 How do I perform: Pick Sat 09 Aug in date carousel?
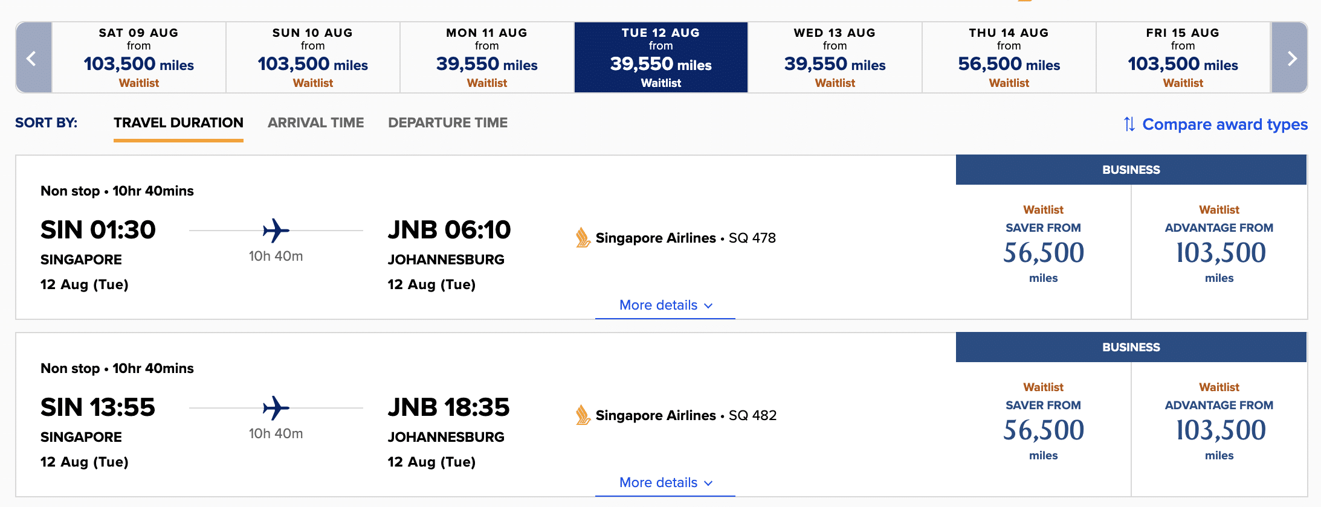[x=139, y=58]
